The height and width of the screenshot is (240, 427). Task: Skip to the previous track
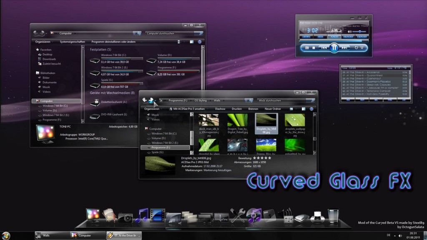pos(324,47)
